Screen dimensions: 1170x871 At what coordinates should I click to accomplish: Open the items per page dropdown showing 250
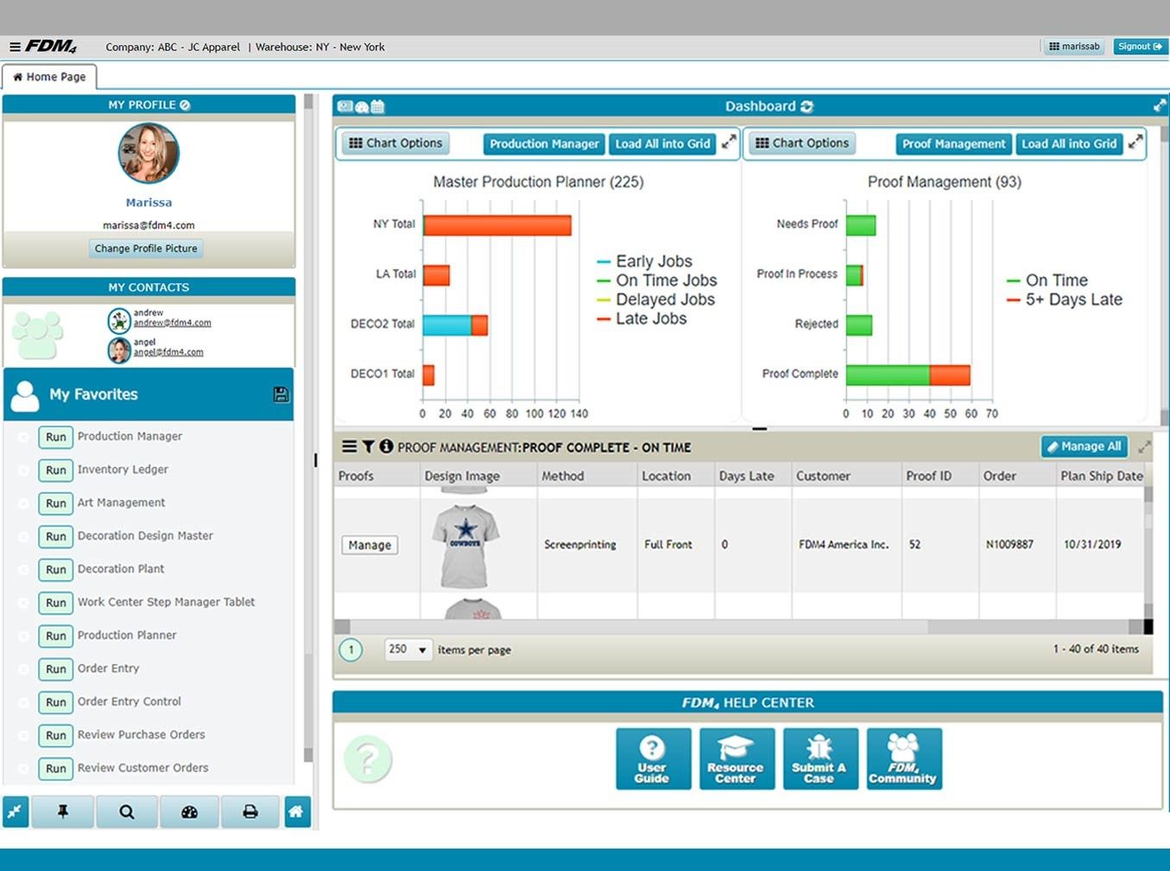(407, 649)
